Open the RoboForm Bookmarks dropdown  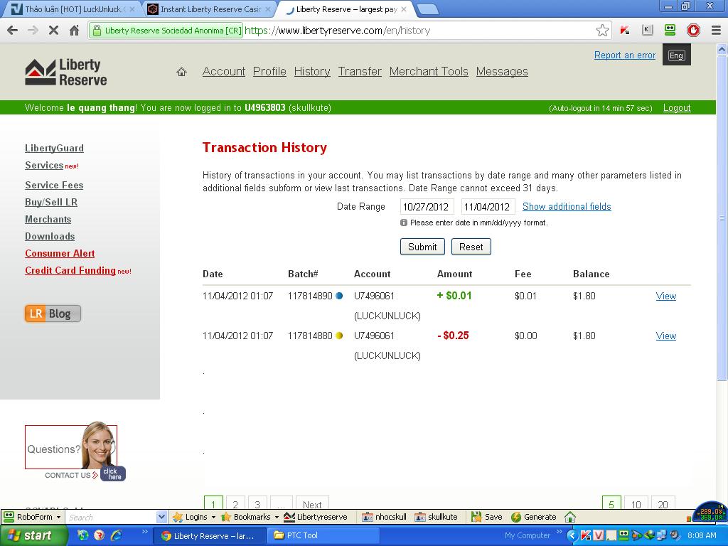250,517
